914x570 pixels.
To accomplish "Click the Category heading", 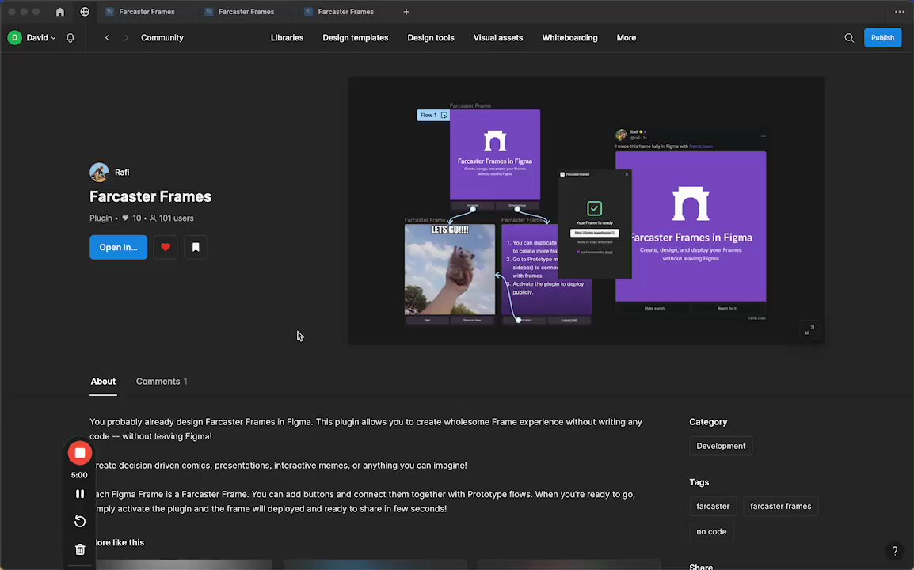I will (x=708, y=422).
